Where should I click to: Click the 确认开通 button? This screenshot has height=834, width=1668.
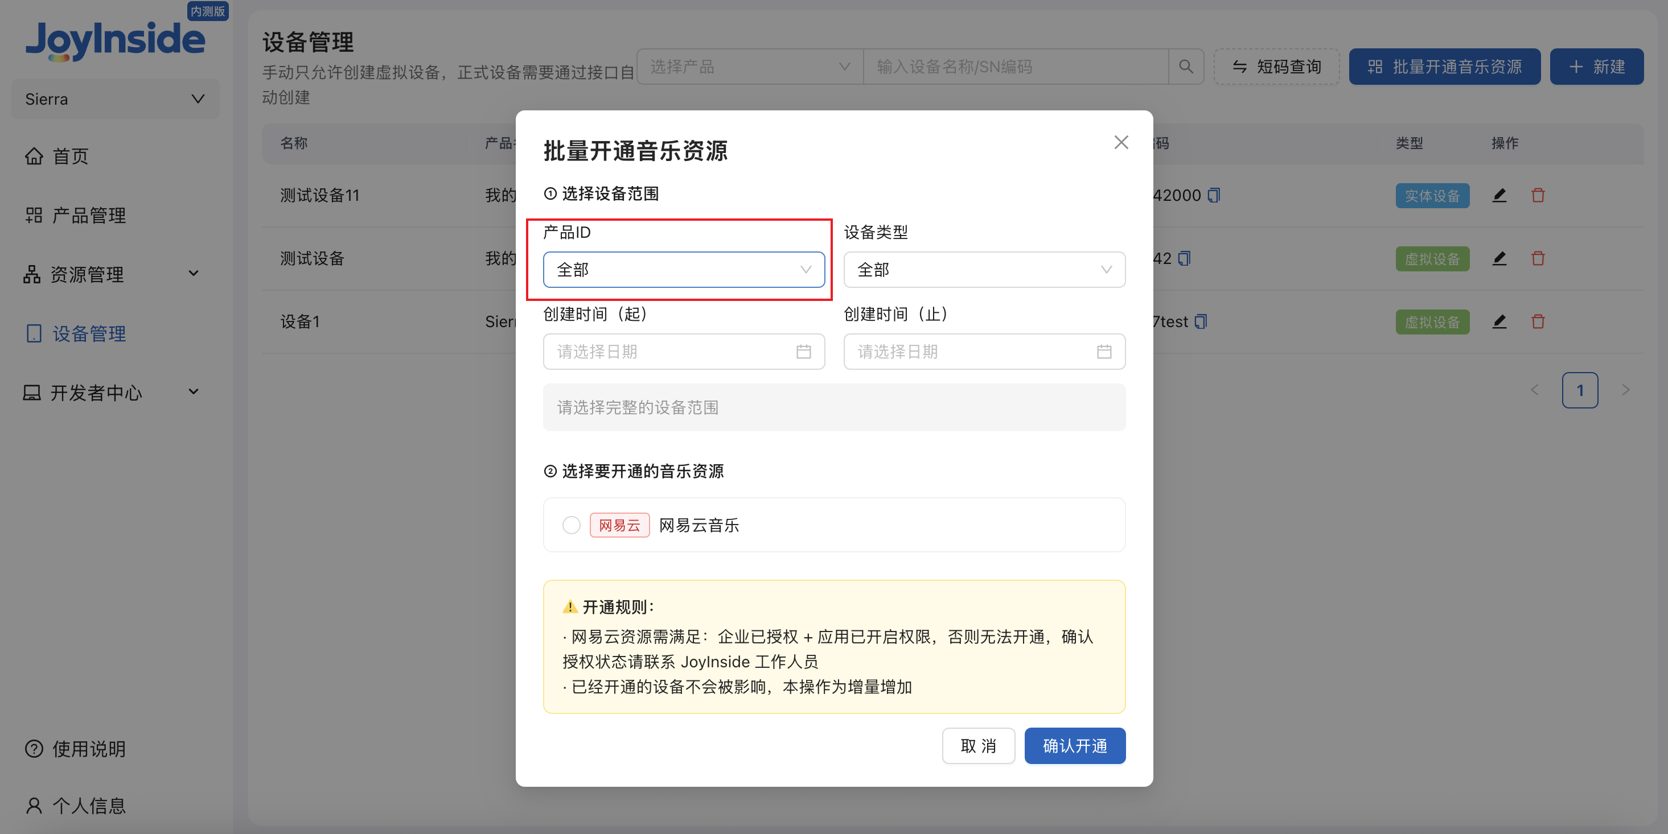1075,745
